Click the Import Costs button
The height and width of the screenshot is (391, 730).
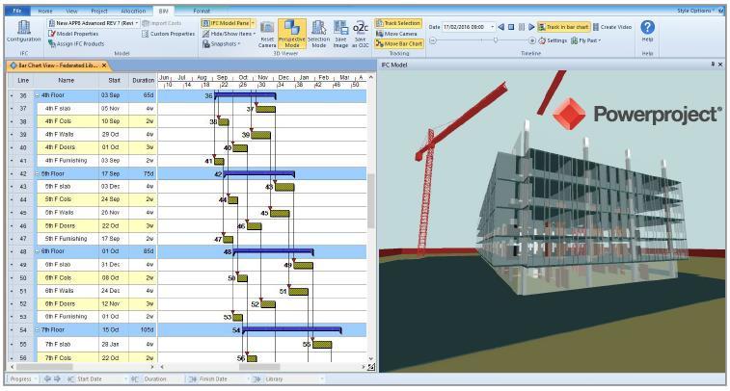(161, 23)
